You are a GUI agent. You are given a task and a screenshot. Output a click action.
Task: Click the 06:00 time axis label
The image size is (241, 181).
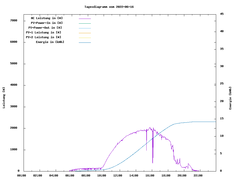pyautogui.click(x=70, y=175)
